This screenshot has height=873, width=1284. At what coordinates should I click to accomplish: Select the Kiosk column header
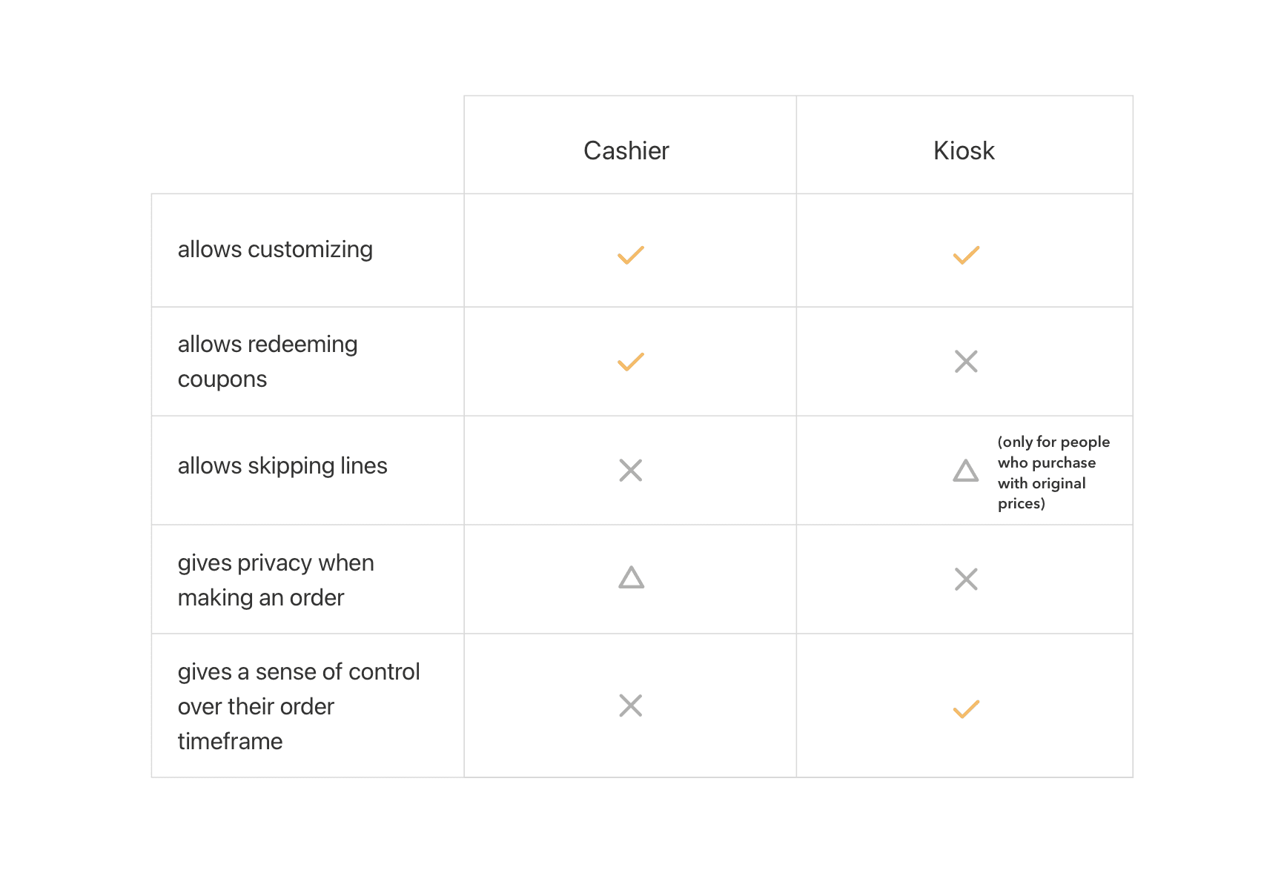tap(964, 150)
